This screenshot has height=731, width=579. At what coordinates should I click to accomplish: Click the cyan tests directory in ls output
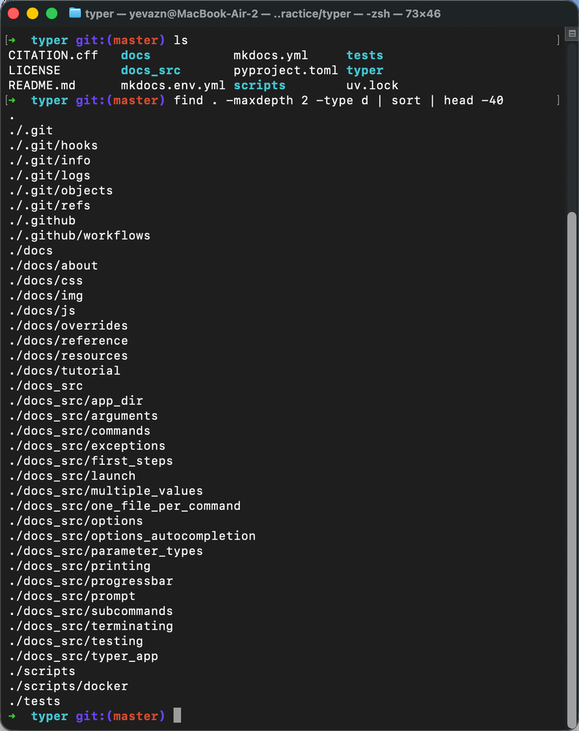365,55
